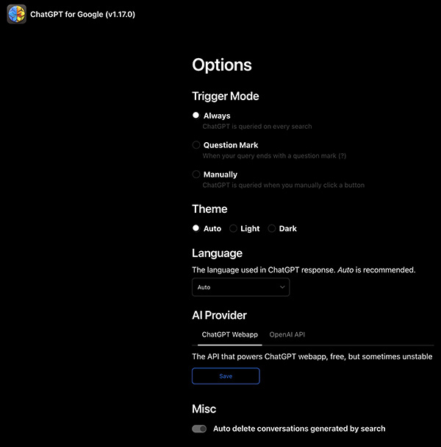Click the AI Provider section heading
The width and height of the screenshot is (441, 447).
pos(219,315)
